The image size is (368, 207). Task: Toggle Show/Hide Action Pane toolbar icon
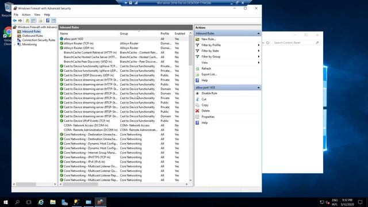click(x=53, y=21)
